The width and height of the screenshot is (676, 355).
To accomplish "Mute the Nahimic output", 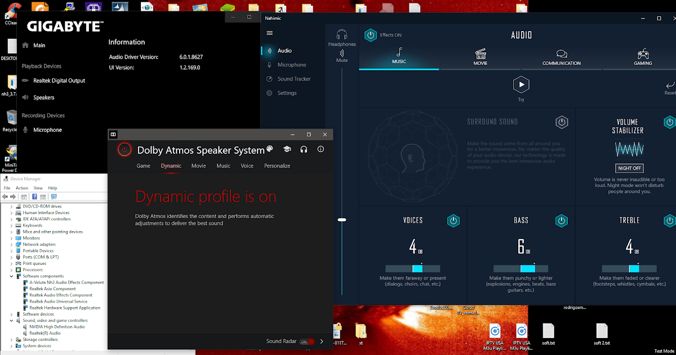I will click(x=342, y=56).
